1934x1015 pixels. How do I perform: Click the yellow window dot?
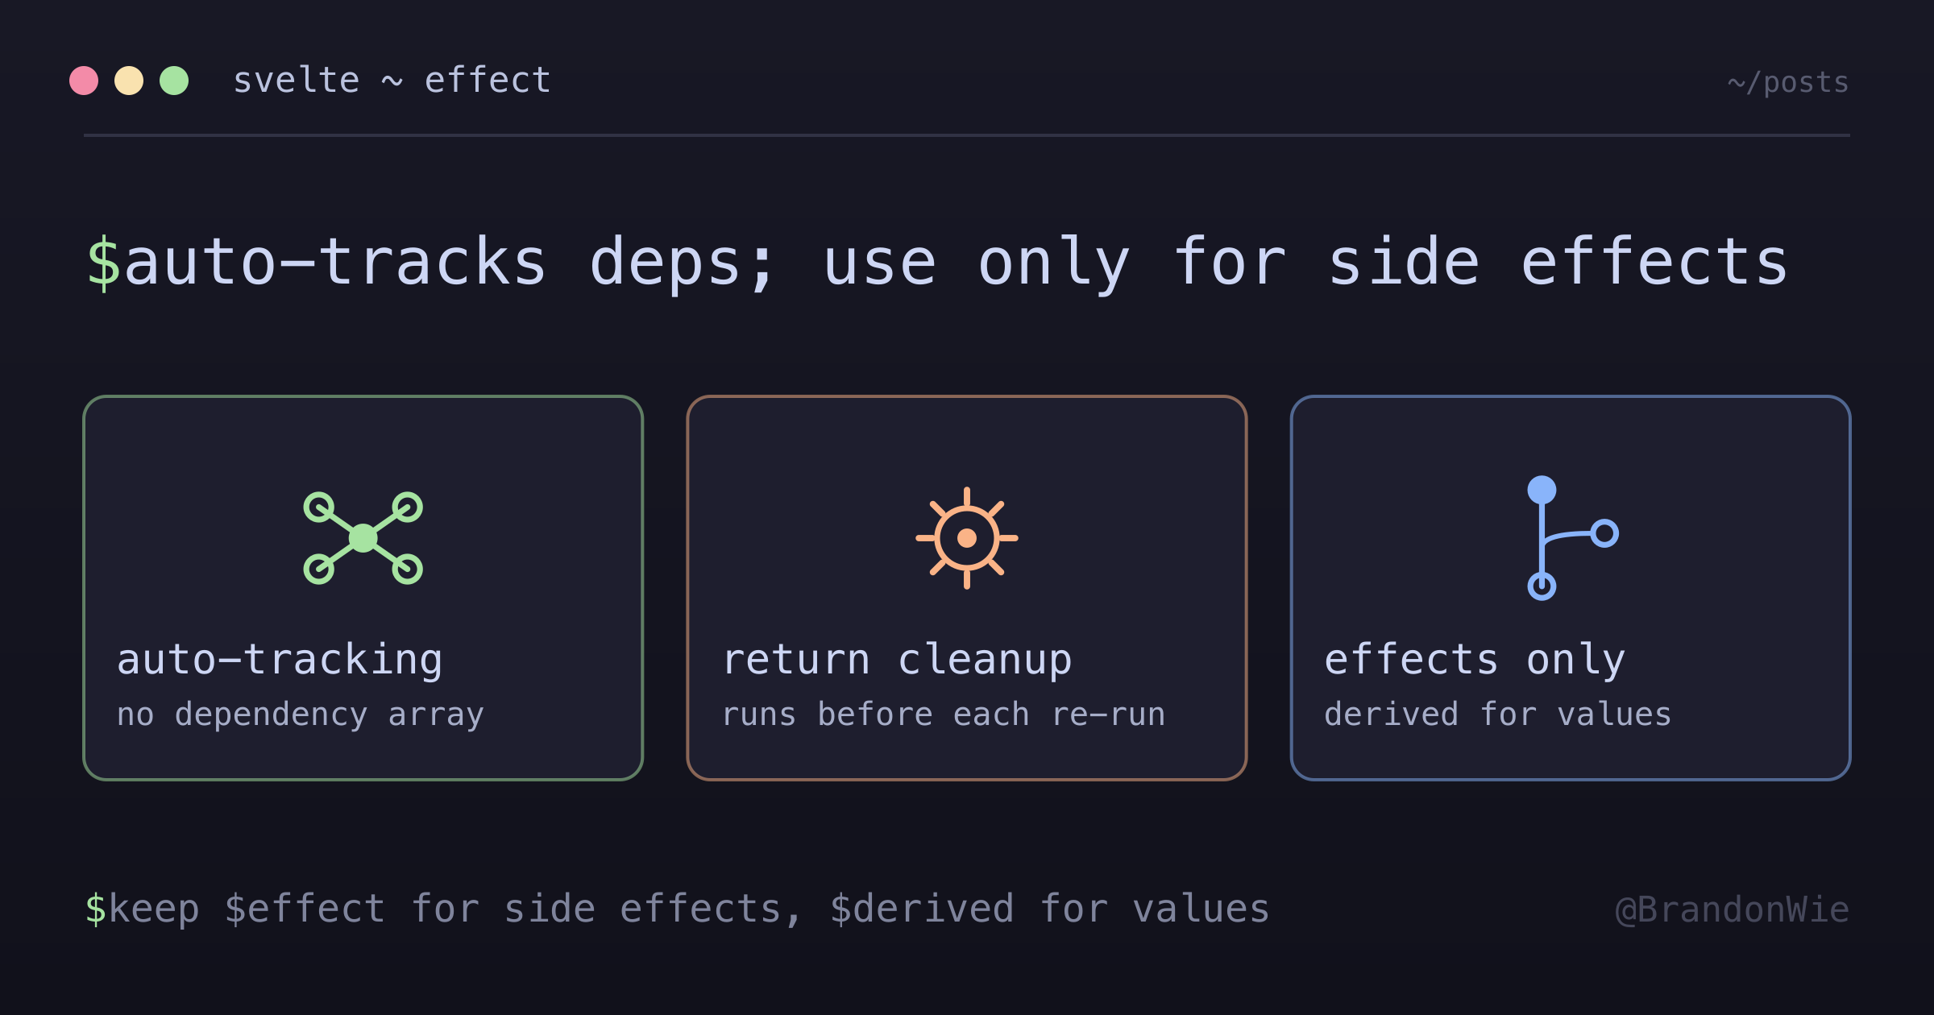129,81
